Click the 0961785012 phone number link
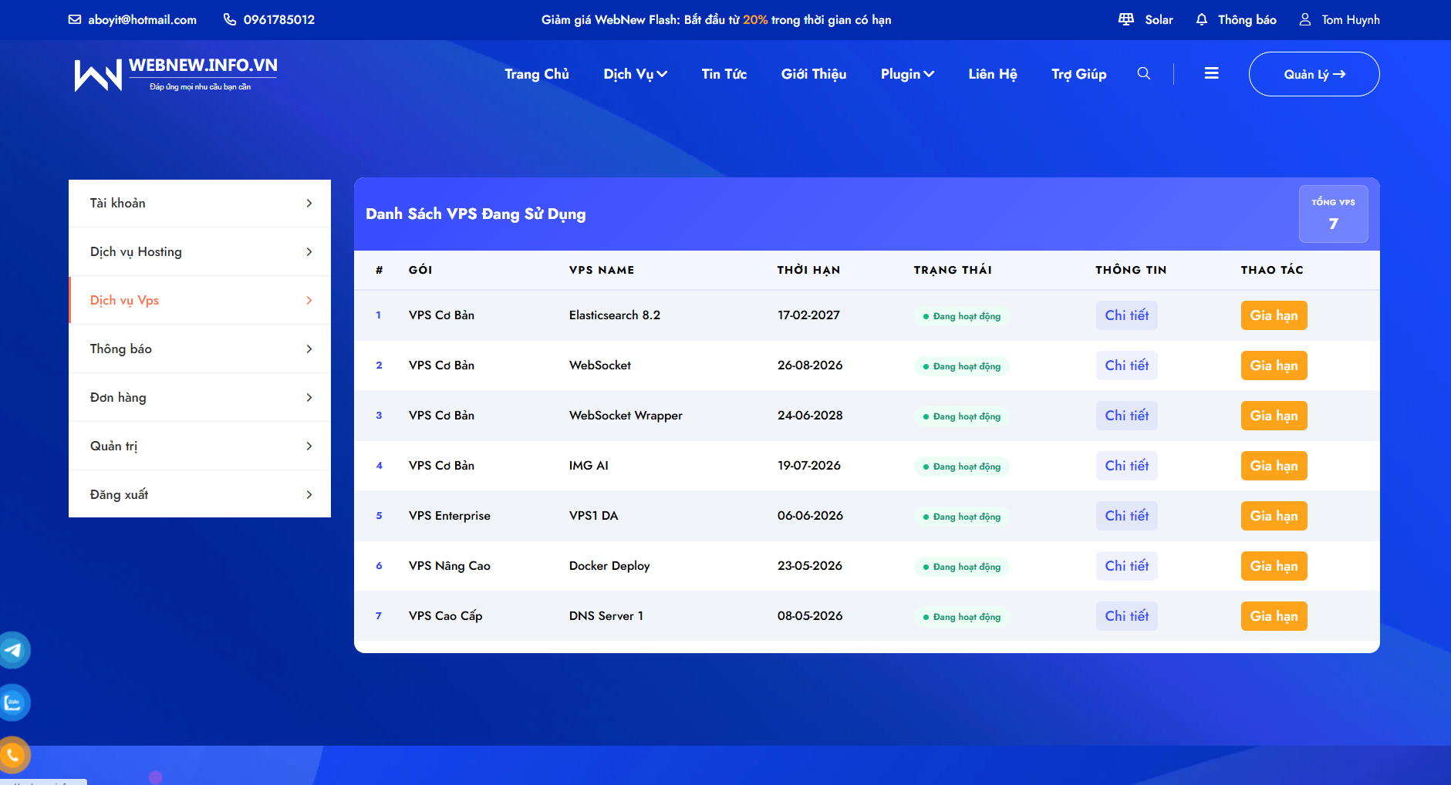This screenshot has height=785, width=1451. click(x=279, y=20)
